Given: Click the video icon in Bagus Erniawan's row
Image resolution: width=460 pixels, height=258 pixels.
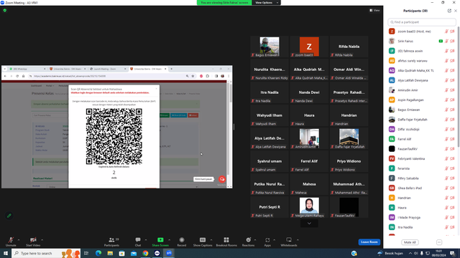Looking at the screenshot, I should pyautogui.click(x=452, y=110).
